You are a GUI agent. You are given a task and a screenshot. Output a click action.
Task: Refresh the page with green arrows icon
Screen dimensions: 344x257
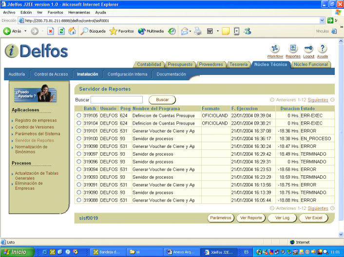pos(61,31)
